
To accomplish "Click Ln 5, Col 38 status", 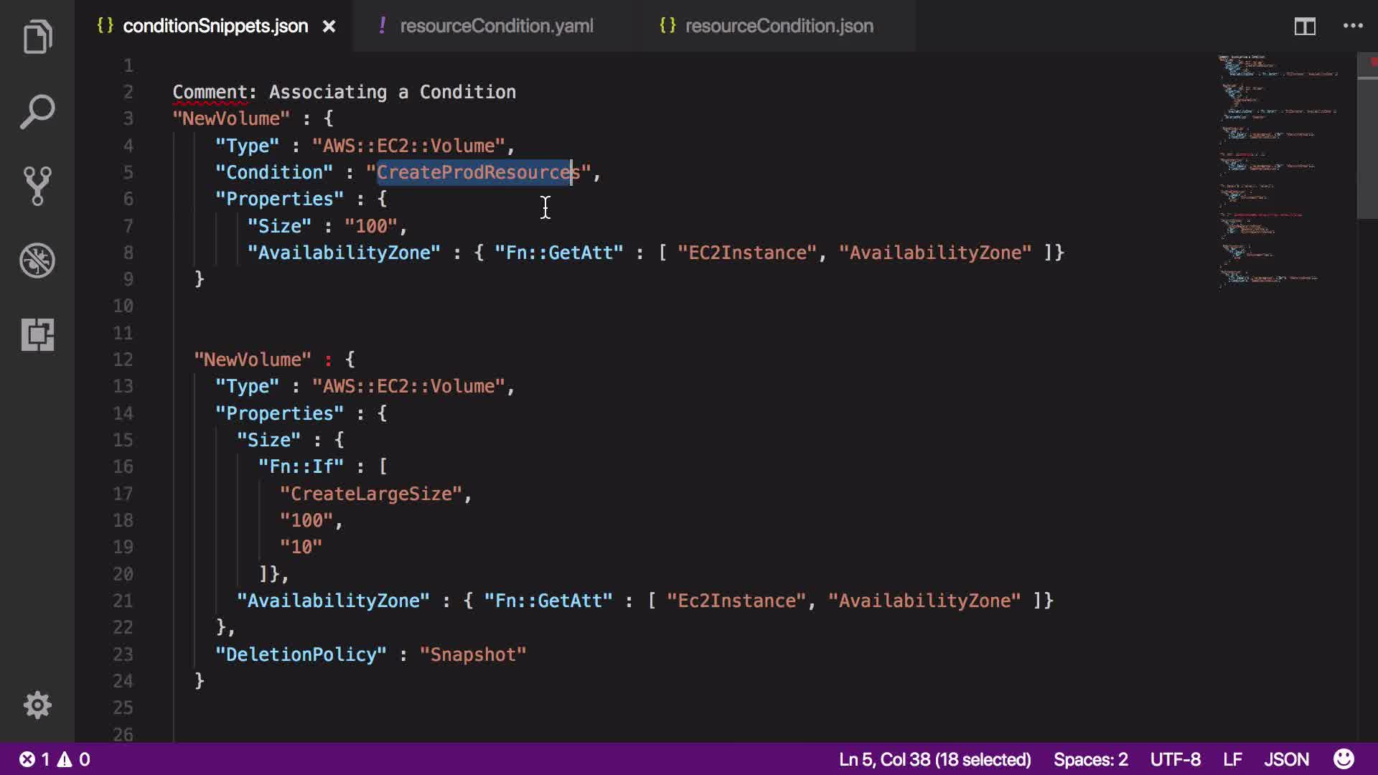I will [x=934, y=759].
